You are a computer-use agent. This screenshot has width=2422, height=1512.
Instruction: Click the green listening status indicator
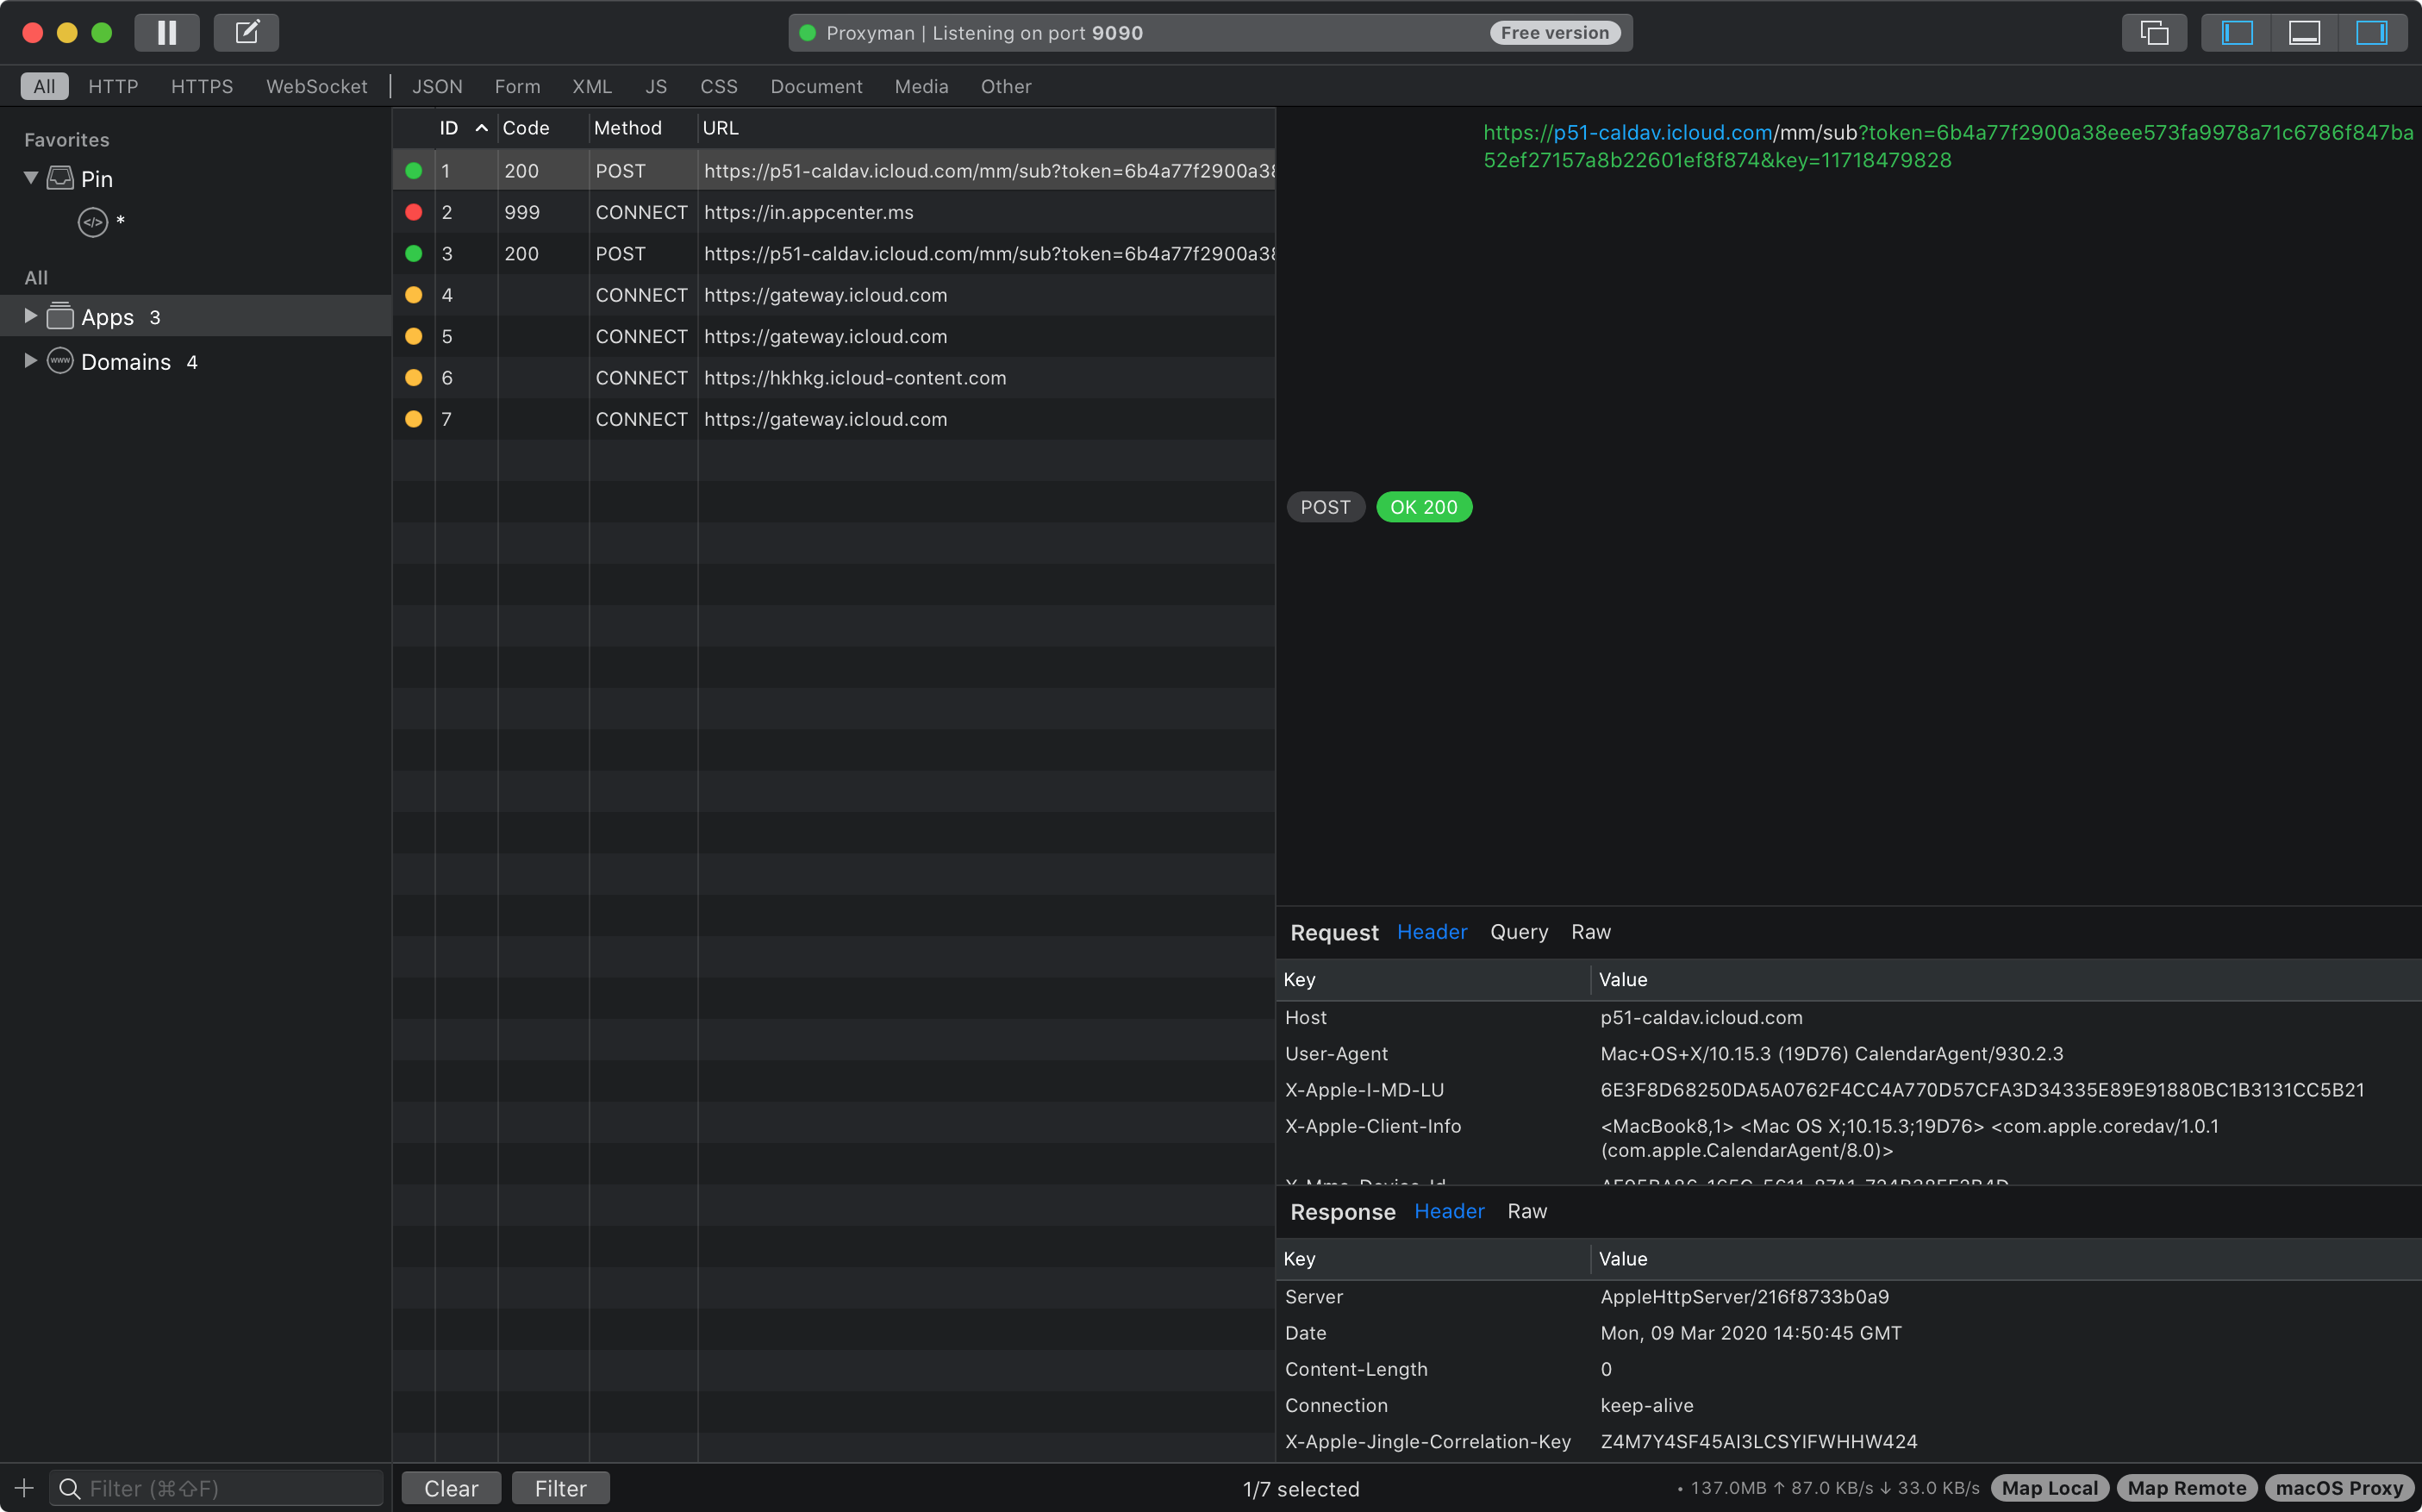pyautogui.click(x=807, y=32)
